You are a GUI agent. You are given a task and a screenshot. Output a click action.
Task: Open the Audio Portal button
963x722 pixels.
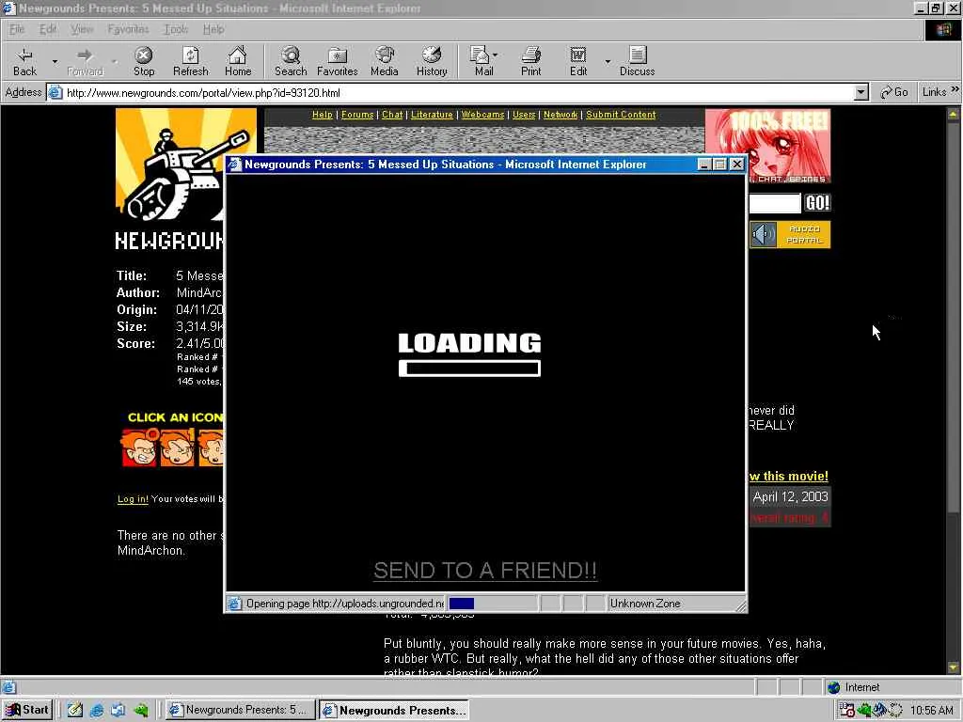tap(790, 234)
